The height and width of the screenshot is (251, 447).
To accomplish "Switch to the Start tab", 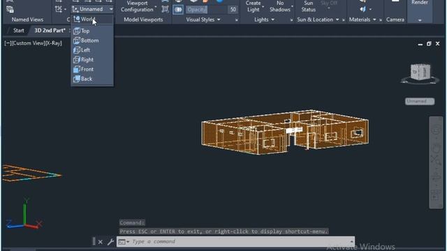I will 19,31.
